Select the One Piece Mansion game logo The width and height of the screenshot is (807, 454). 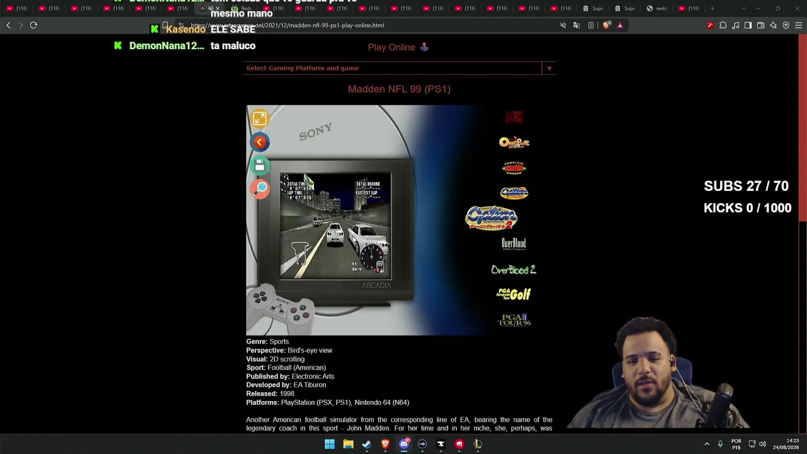pos(514,143)
